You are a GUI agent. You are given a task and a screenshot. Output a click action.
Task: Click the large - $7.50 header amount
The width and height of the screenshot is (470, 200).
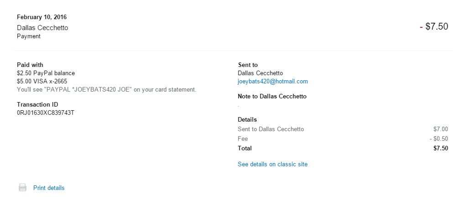point(434,27)
